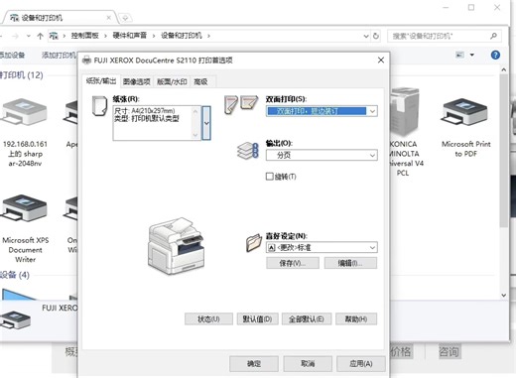The width and height of the screenshot is (516, 378).
Task: Open the 双面打印 dropdown
Action: click(322, 111)
